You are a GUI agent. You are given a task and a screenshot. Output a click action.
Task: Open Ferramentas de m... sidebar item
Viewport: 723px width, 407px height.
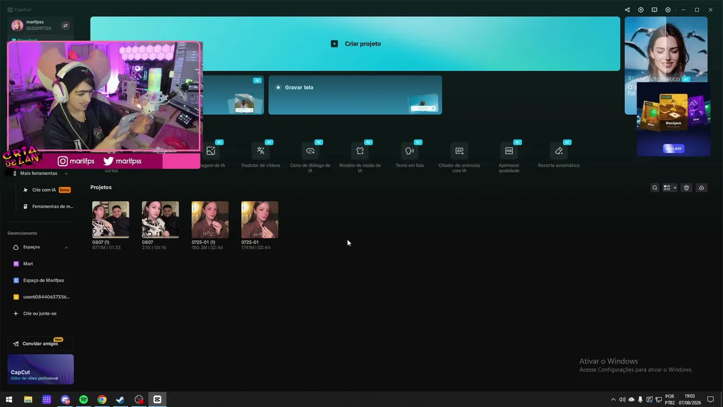(47, 206)
